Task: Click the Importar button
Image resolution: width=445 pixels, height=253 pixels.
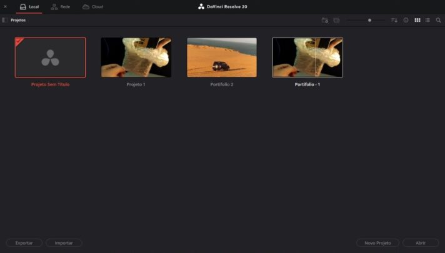Action: (x=64, y=242)
